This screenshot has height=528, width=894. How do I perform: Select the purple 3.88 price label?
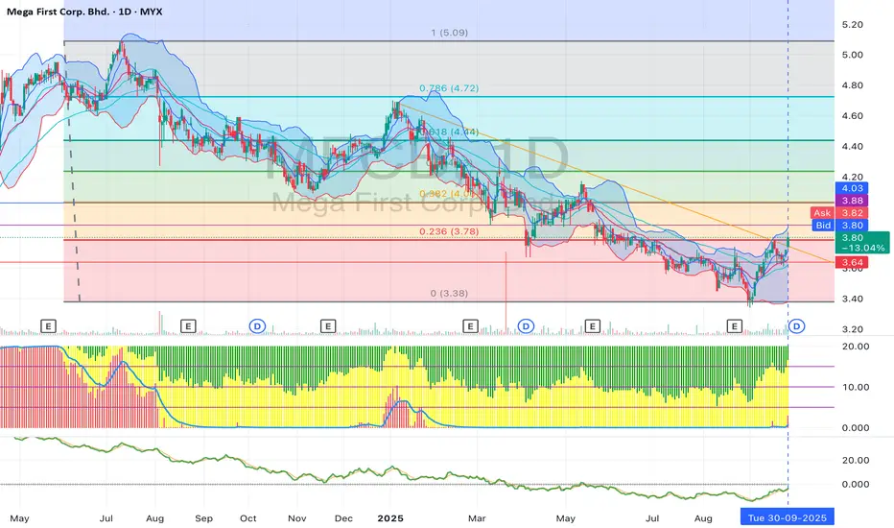[852, 201]
